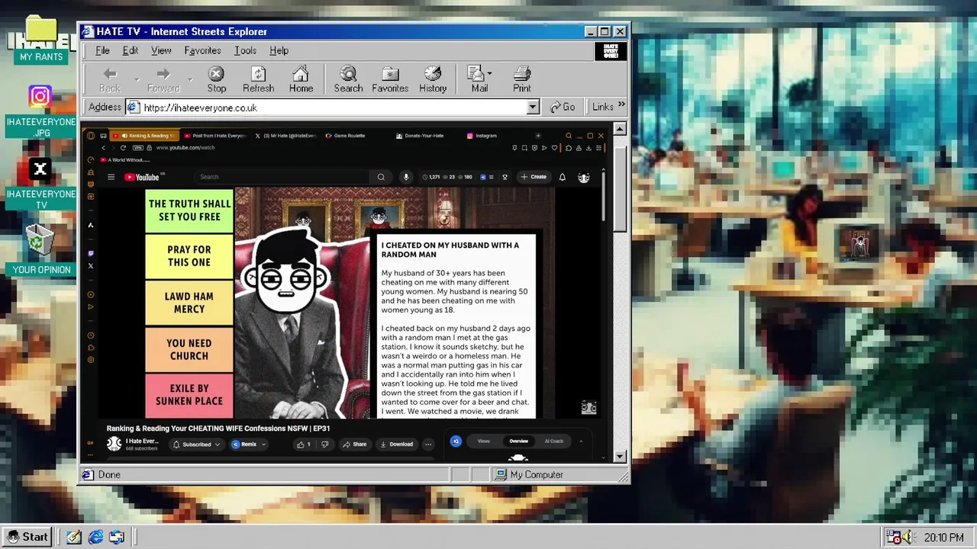Open the YouTube hamburger guide menu
Image resolution: width=977 pixels, height=549 pixels.
[x=111, y=177]
